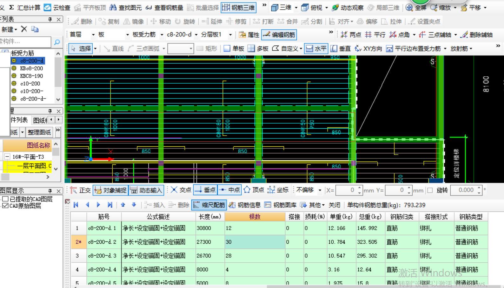Screen dimensions: 504x288
Task: Toggle 水平 horizontal placement
Action: coord(316,48)
